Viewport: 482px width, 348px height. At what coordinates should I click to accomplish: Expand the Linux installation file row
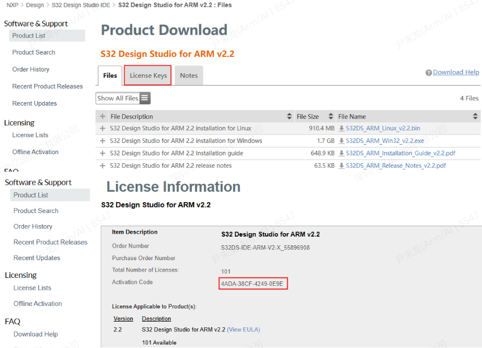[103, 129]
